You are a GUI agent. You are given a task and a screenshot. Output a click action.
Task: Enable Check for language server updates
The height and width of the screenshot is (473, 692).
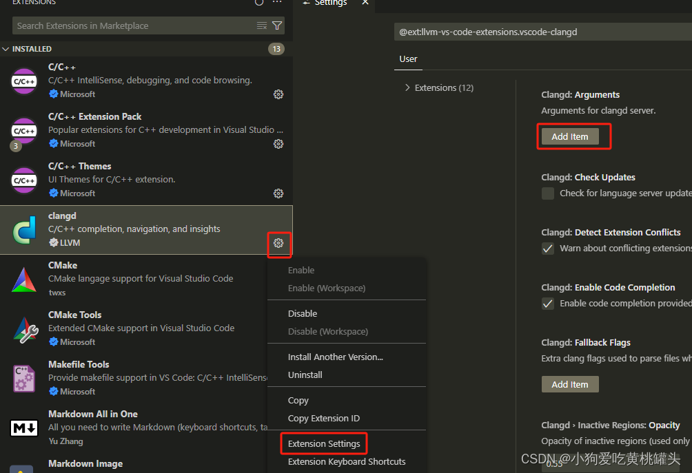click(547, 193)
